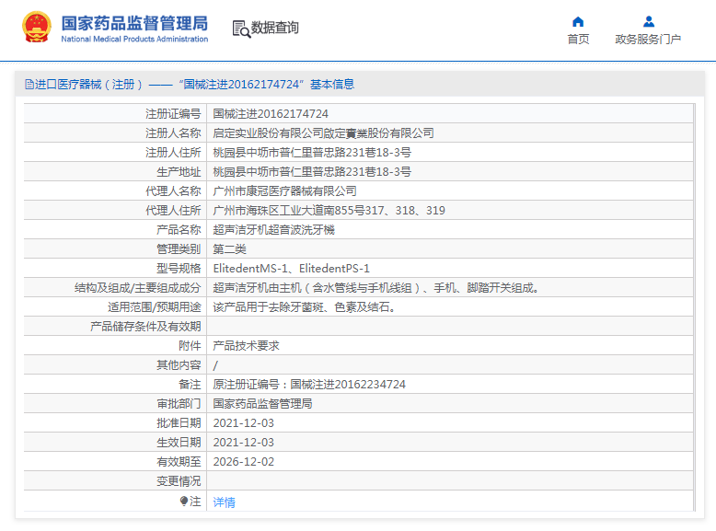Click the 产品技术要求 attachment value
Viewport: 716px width, 531px height.
click(246, 346)
